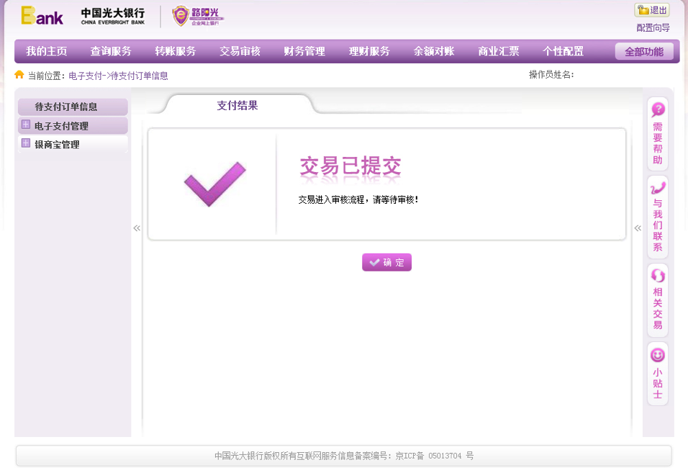Click the 交易进入审核流程 message text
Viewport: 688px width, 468px height.
click(x=358, y=199)
